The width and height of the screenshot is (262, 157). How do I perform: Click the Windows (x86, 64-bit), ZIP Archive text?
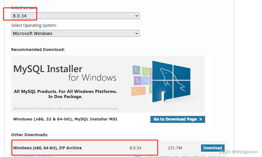point(47,148)
